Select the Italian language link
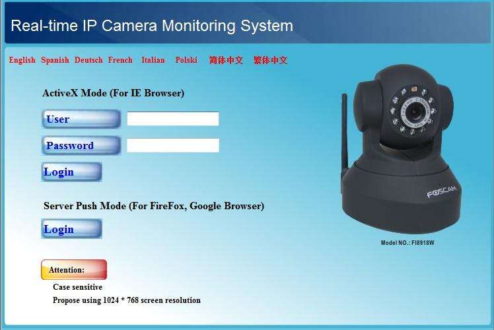Screen dimensions: 494x330 point(153,60)
